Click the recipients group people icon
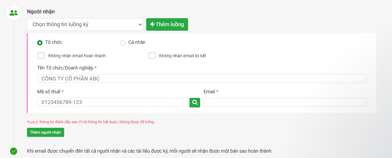Image resolution: width=392 pixels, height=158 pixels. coord(14,13)
